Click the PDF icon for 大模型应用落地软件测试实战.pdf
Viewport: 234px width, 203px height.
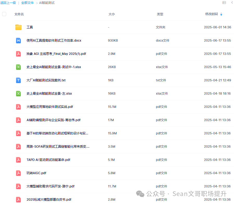(18, 107)
